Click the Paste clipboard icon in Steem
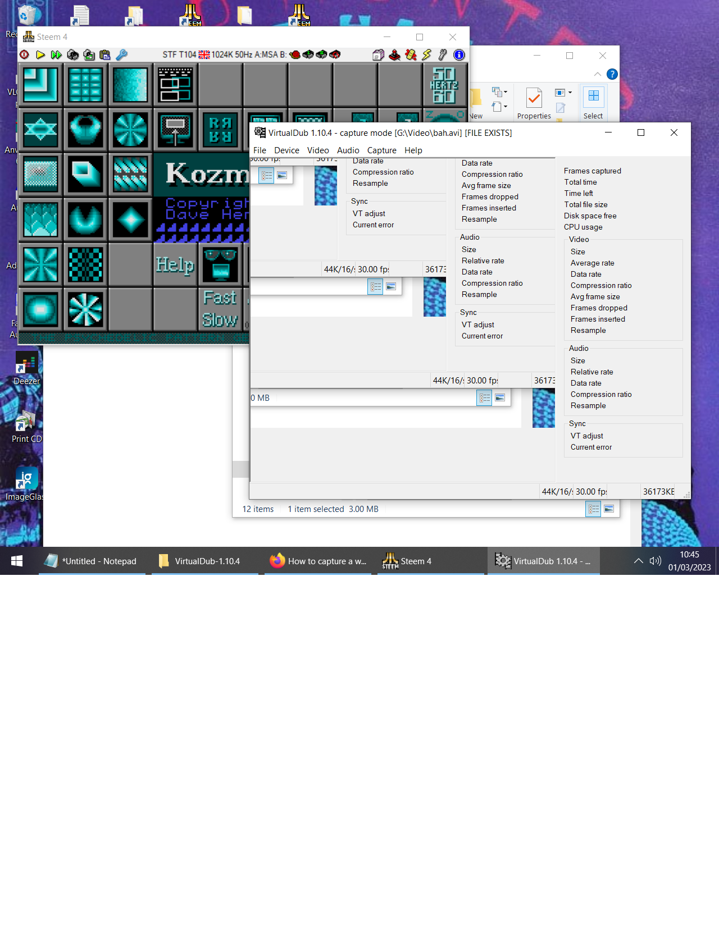Viewport: 719px width, 951px height. [105, 54]
